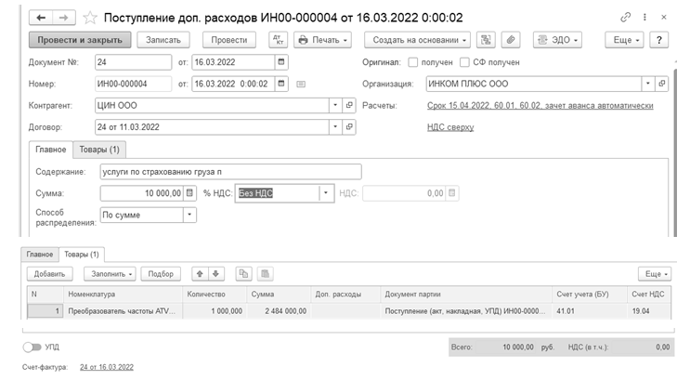Click the Подбор button
Image resolution: width=690 pixels, height=380 pixels.
(161, 274)
